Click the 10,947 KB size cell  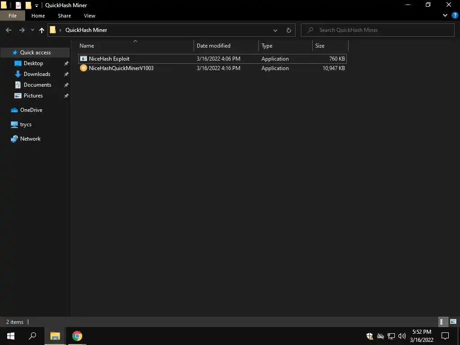click(334, 68)
